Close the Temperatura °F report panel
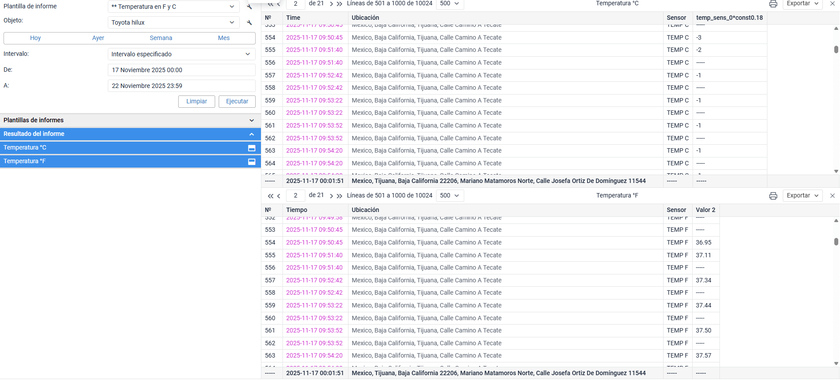The width and height of the screenshot is (840, 380). (832, 196)
